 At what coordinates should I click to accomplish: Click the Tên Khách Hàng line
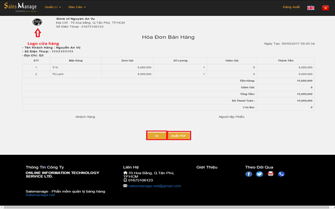click(x=52, y=48)
